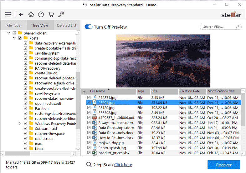Viewport: 246px width, 173px height.
Task: Open the shopping cart buy icon
Action: (51, 14)
